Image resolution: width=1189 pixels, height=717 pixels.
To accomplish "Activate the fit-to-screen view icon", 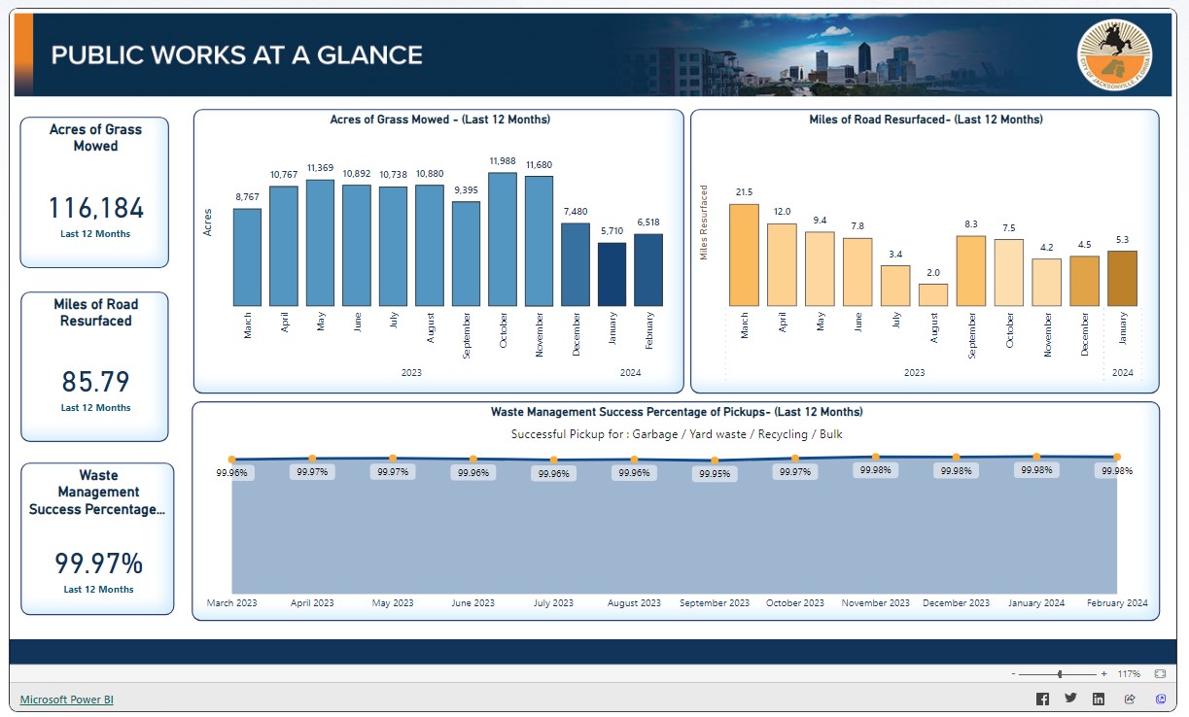I will tap(1159, 671).
